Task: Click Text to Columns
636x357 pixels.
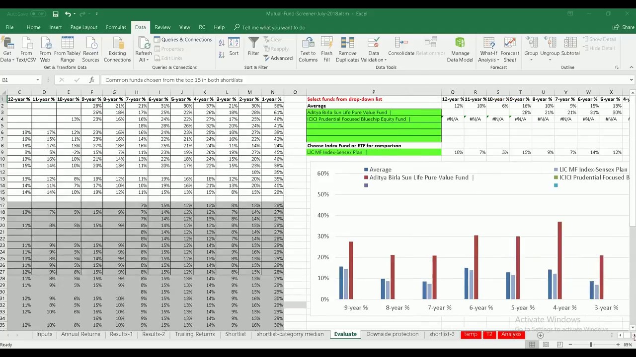Action: click(308, 50)
